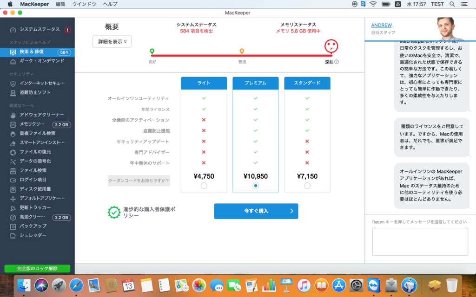Expand 詳細を表示 dropdown
The width and height of the screenshot is (476, 297).
click(112, 41)
